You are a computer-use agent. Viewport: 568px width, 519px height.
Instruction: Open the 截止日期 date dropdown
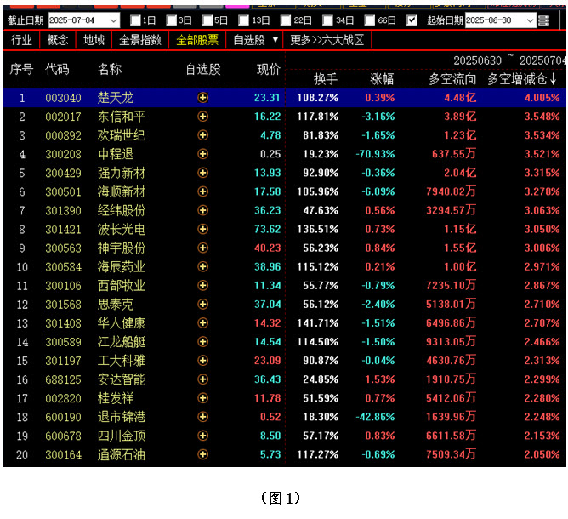click(x=114, y=20)
